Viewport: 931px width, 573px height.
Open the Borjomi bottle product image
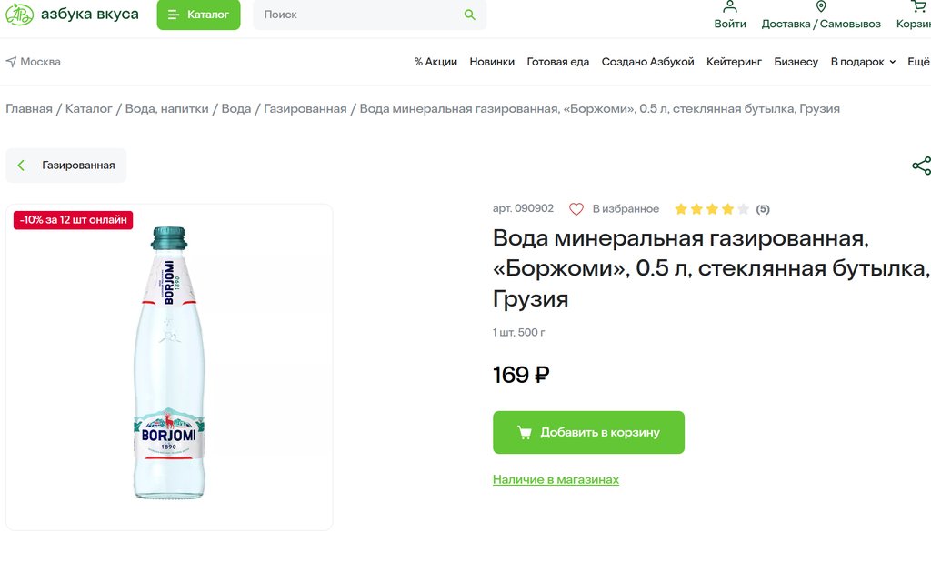(x=169, y=363)
